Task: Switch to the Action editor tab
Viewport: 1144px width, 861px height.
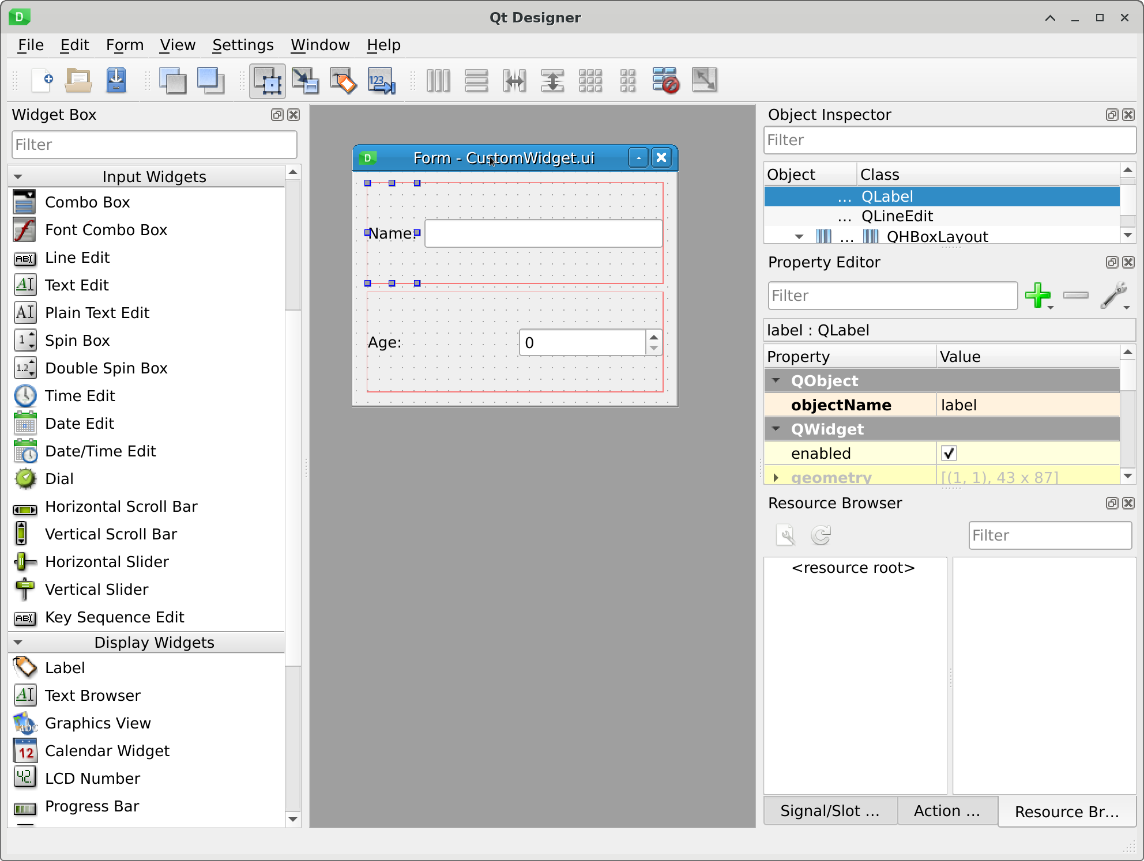Action: tap(947, 811)
